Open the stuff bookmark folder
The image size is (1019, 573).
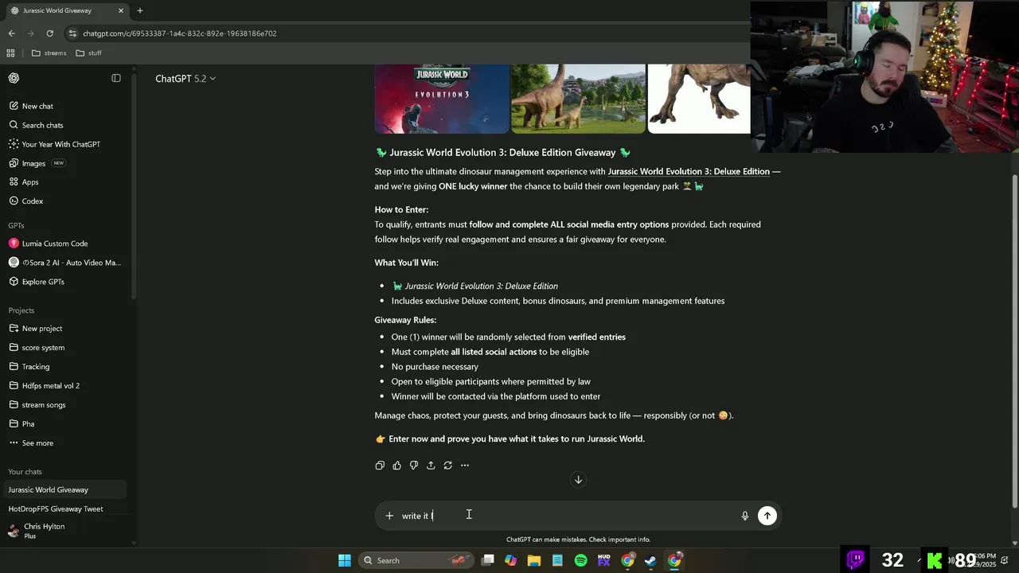coord(88,53)
